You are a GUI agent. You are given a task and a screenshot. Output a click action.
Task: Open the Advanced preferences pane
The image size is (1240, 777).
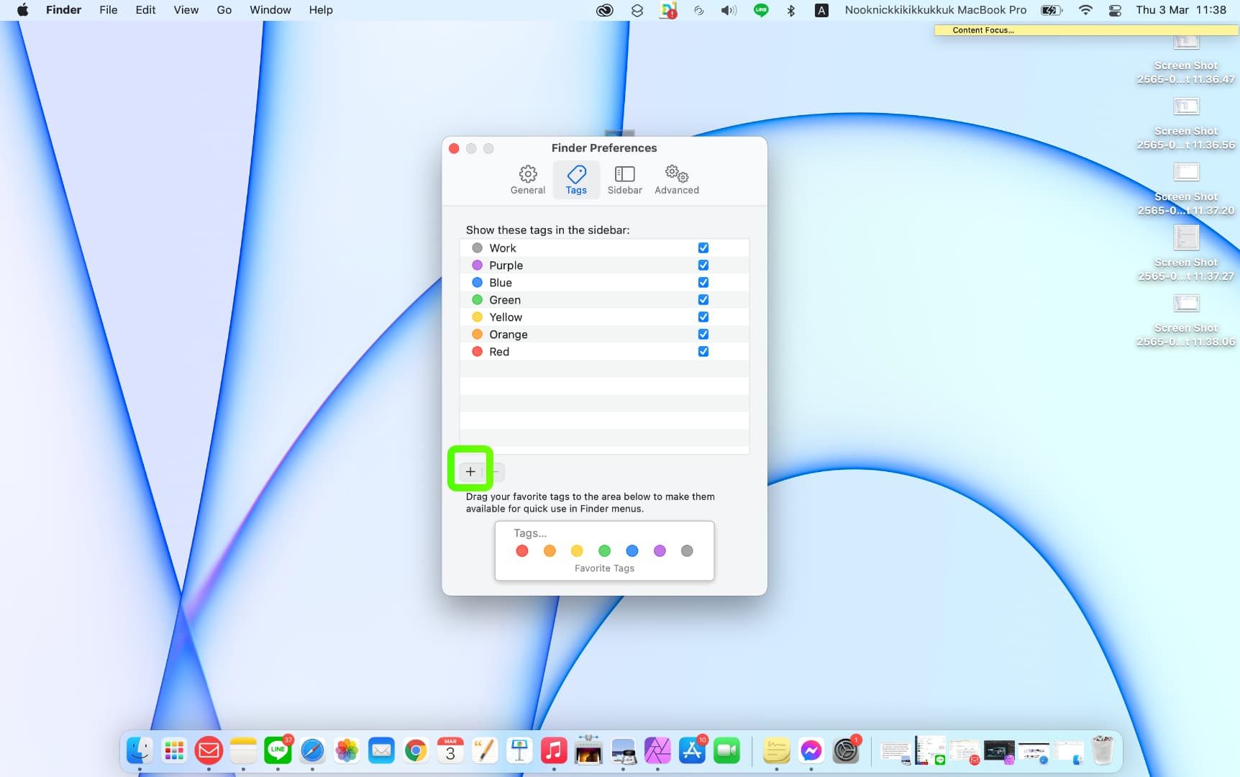pos(676,180)
